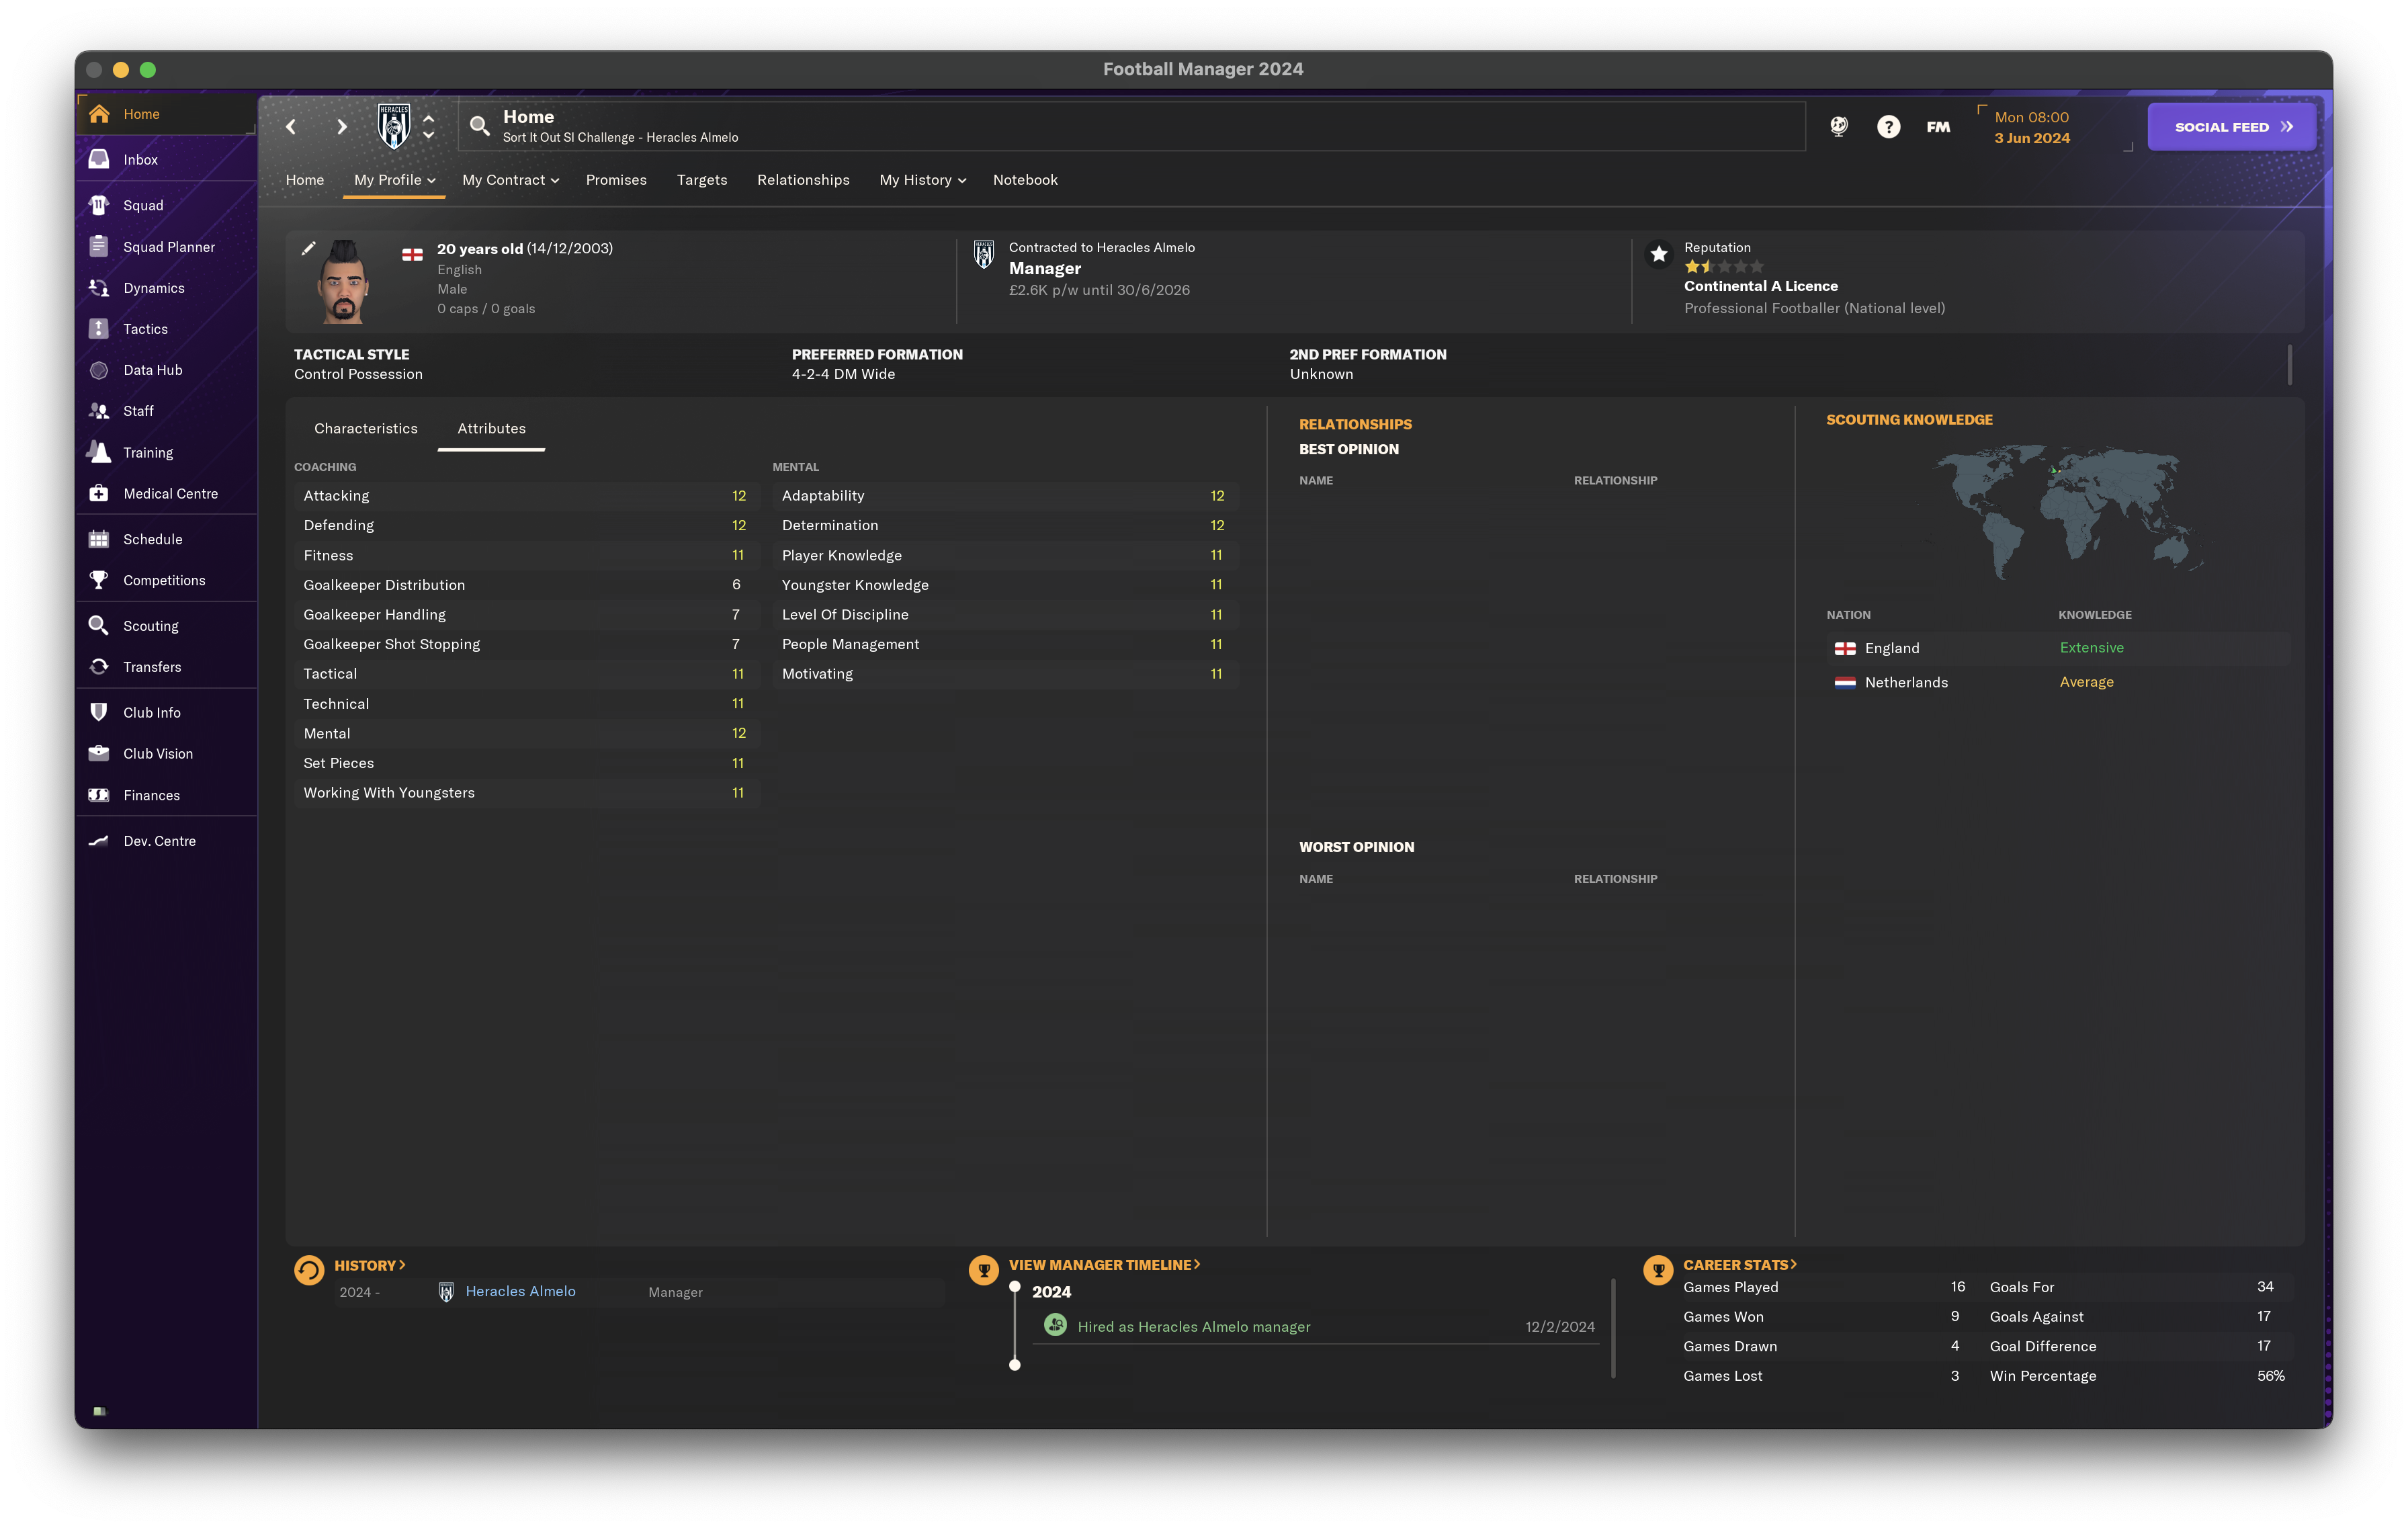Open the SOCIAL FEED button
Viewport: 2408px width, 1528px height.
2232,127
